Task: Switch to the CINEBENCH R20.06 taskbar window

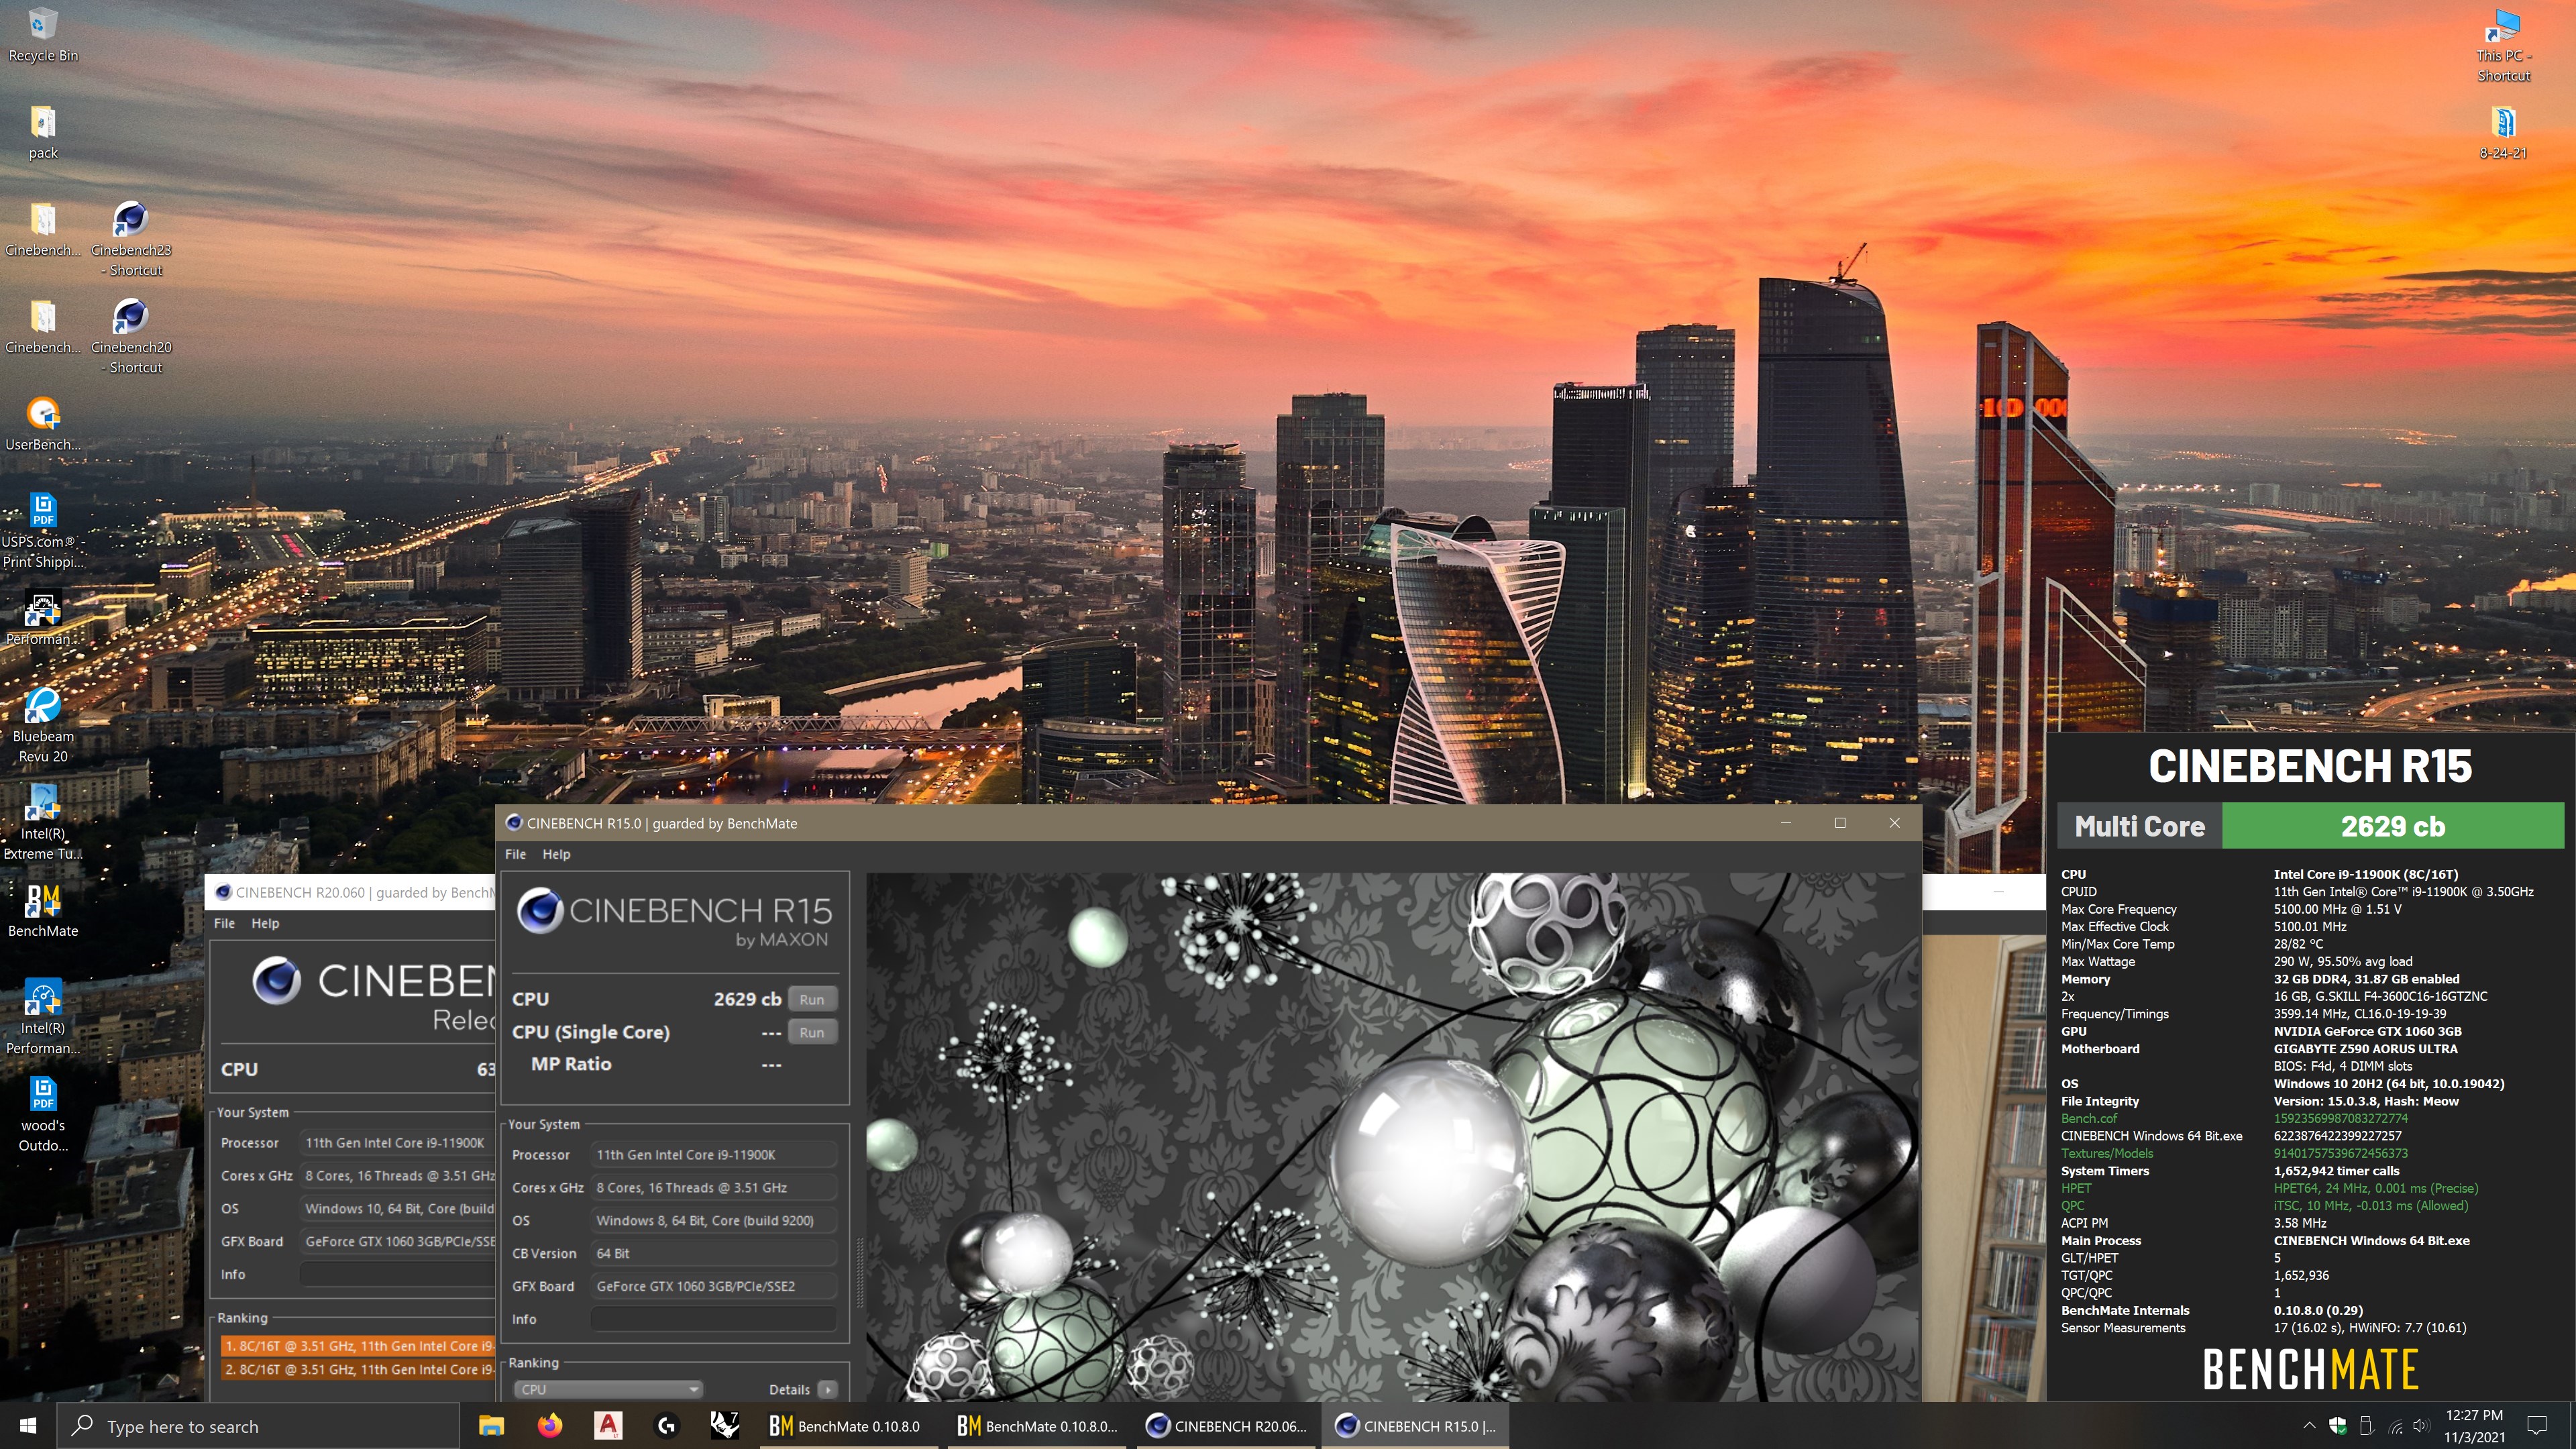Action: pos(1227,1425)
